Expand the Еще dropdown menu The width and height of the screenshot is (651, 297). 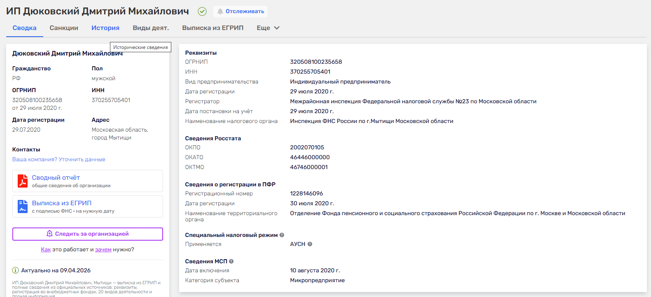coord(268,28)
